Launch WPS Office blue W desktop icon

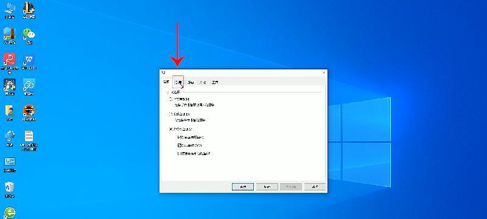tap(29, 61)
